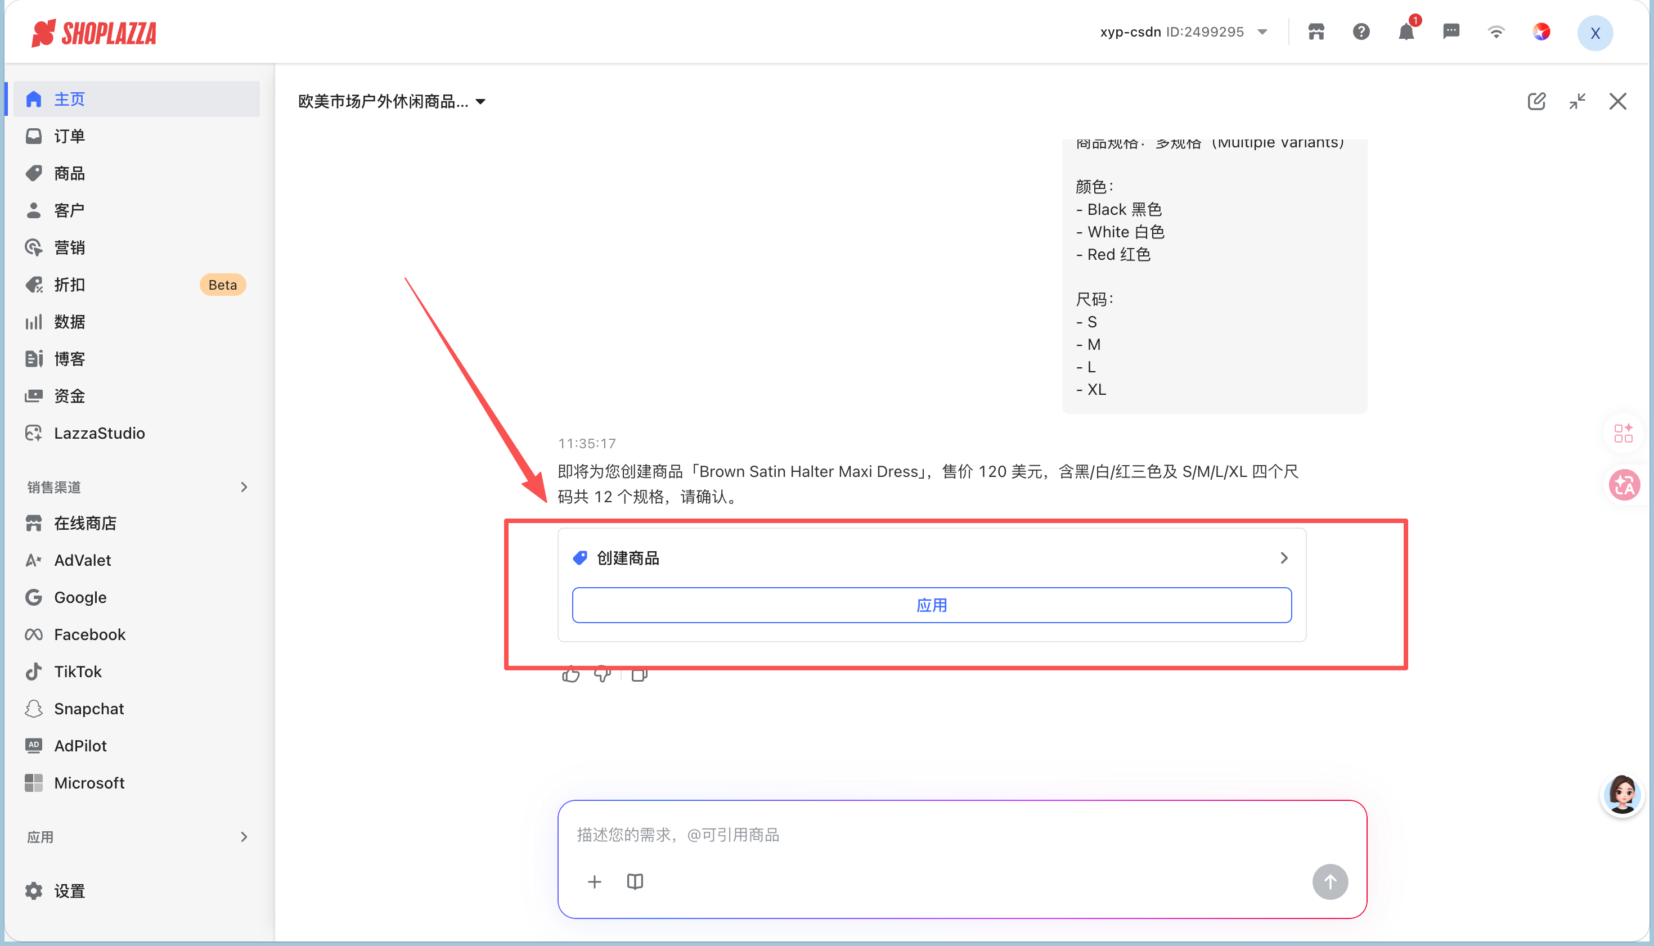
Task: Add an attachment with the plus icon
Action: coord(595,882)
